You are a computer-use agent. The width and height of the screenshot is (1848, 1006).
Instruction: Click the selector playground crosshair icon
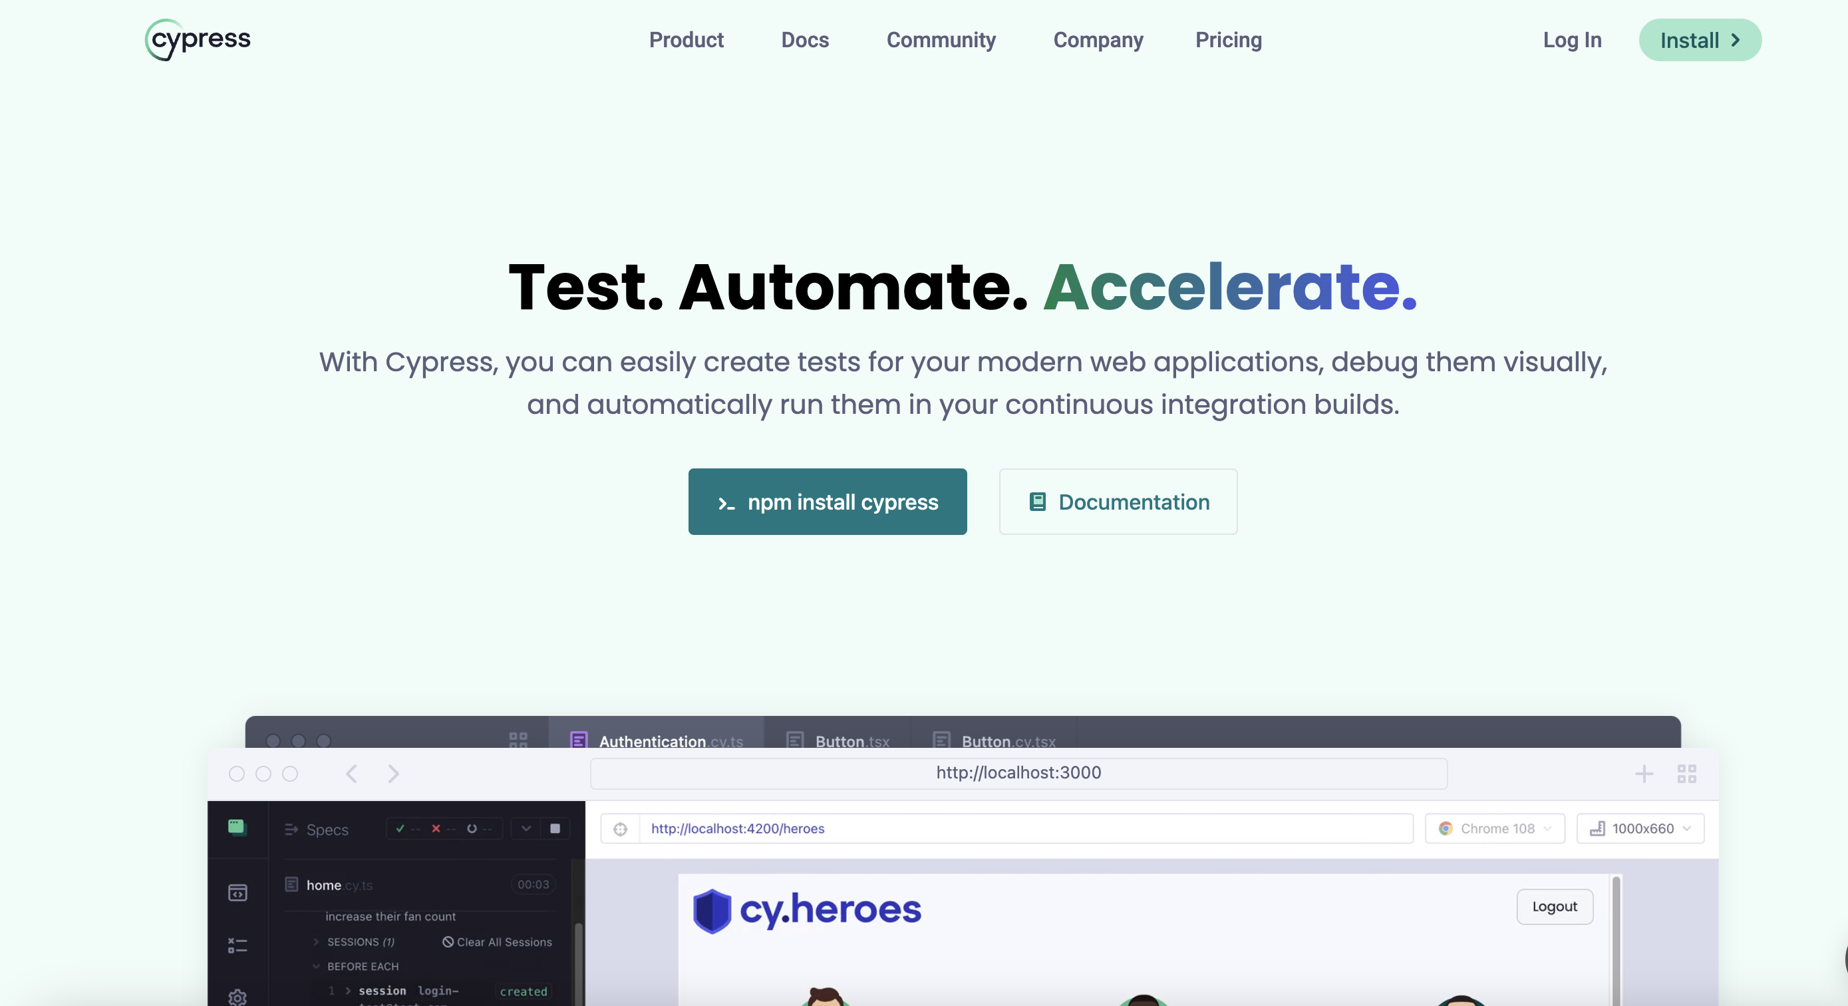(620, 829)
